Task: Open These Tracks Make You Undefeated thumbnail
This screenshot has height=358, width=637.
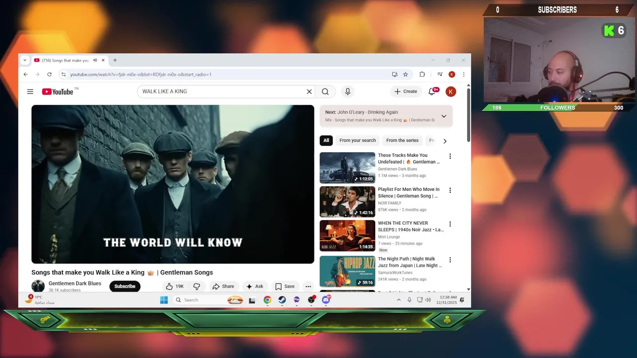Action: (x=347, y=168)
